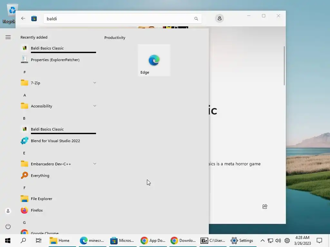Launch Google Chrome from the app list

tap(58, 232)
